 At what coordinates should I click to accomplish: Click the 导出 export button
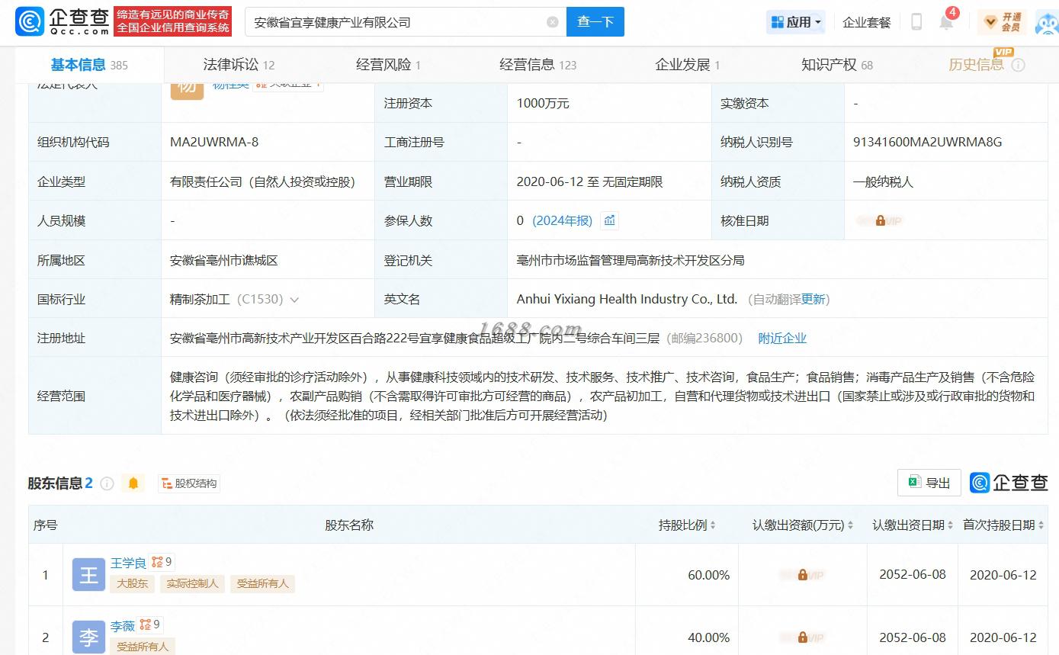click(929, 483)
